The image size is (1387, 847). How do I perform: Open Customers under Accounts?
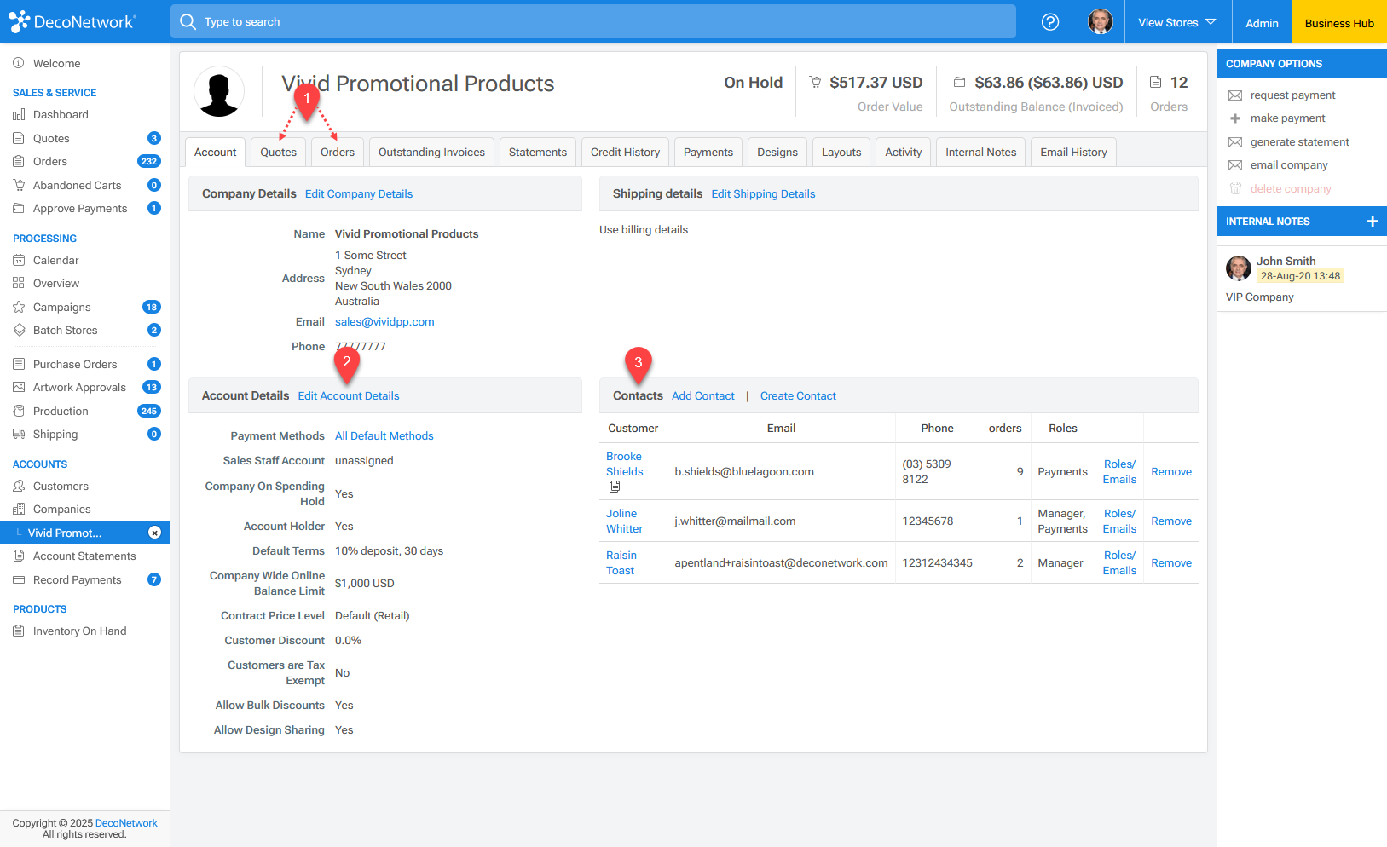61,486
